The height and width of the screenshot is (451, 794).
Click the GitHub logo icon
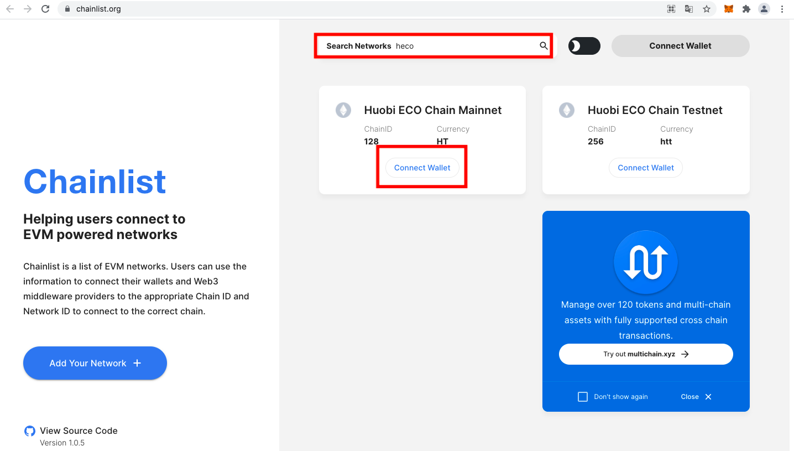pos(30,431)
